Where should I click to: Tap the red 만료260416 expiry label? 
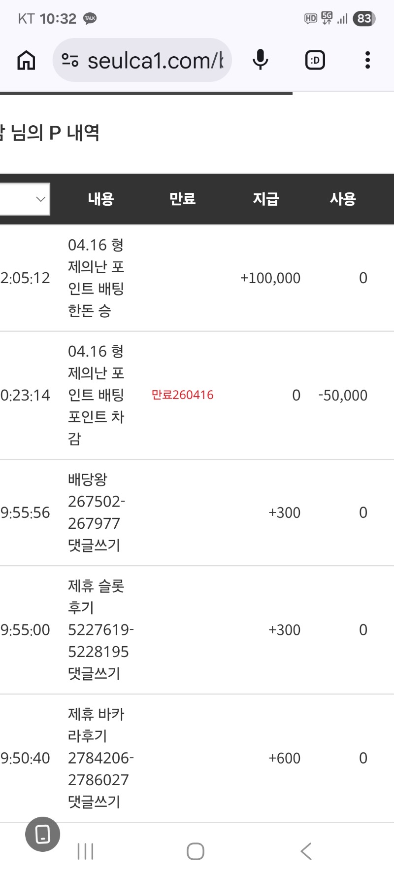[182, 395]
